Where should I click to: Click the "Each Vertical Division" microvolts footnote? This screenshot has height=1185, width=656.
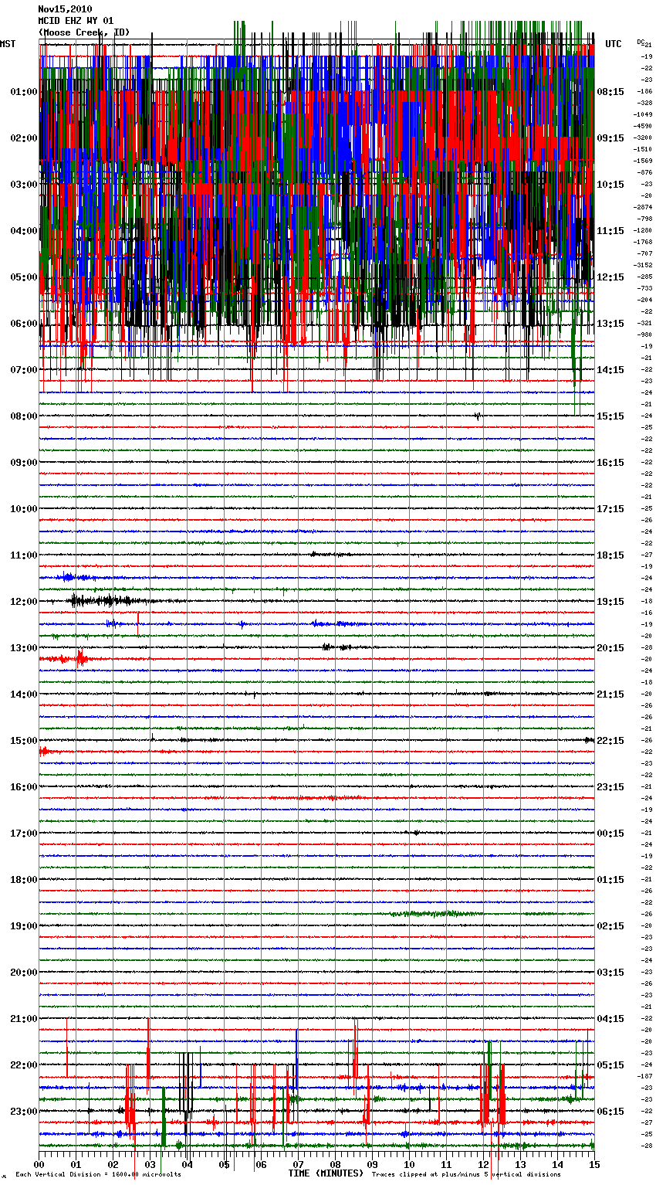(98, 1175)
